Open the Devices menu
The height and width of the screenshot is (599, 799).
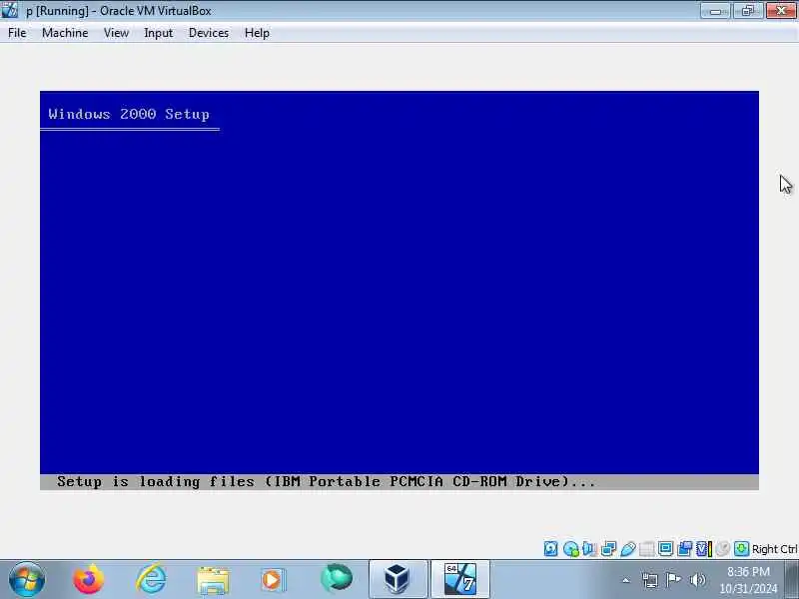pyautogui.click(x=209, y=33)
